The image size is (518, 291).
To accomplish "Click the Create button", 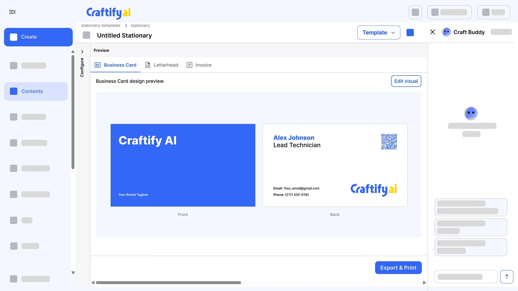I will 38,37.
